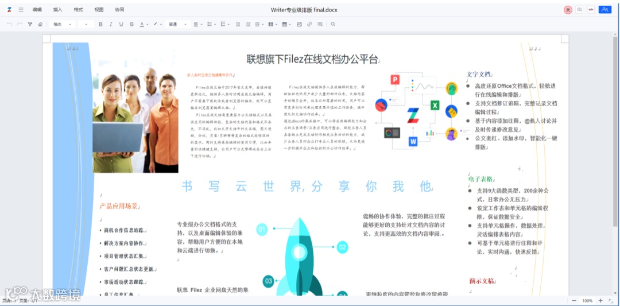
Task: Toggle underline formatting
Action: point(121,24)
